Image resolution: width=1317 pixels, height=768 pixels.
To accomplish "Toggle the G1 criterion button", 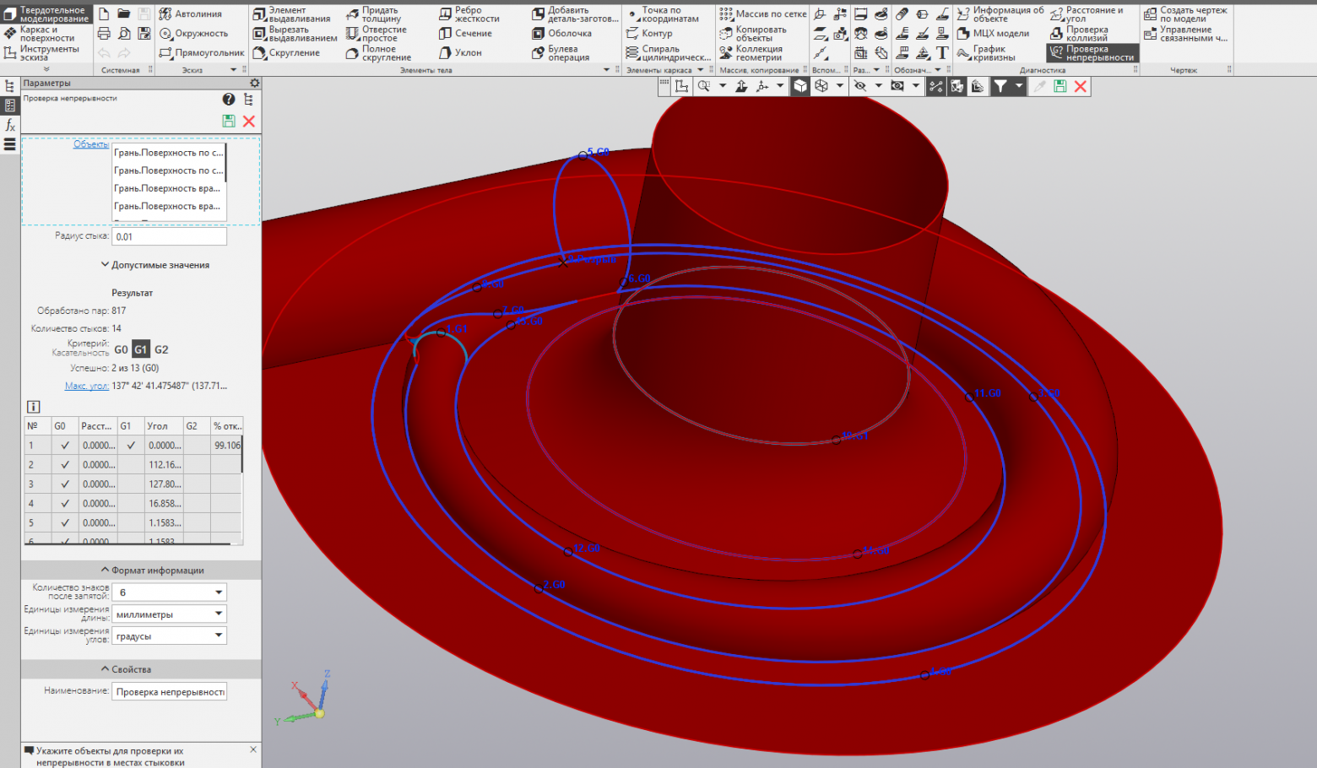I will [141, 349].
